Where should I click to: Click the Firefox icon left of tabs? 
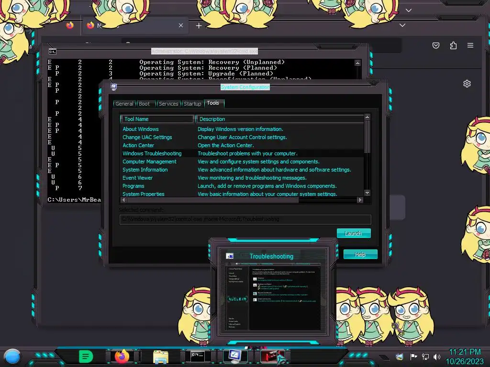click(70, 25)
